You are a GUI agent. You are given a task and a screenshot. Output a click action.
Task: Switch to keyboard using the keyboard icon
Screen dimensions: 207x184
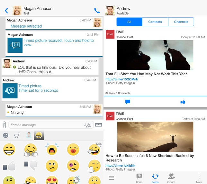(x=98, y=125)
